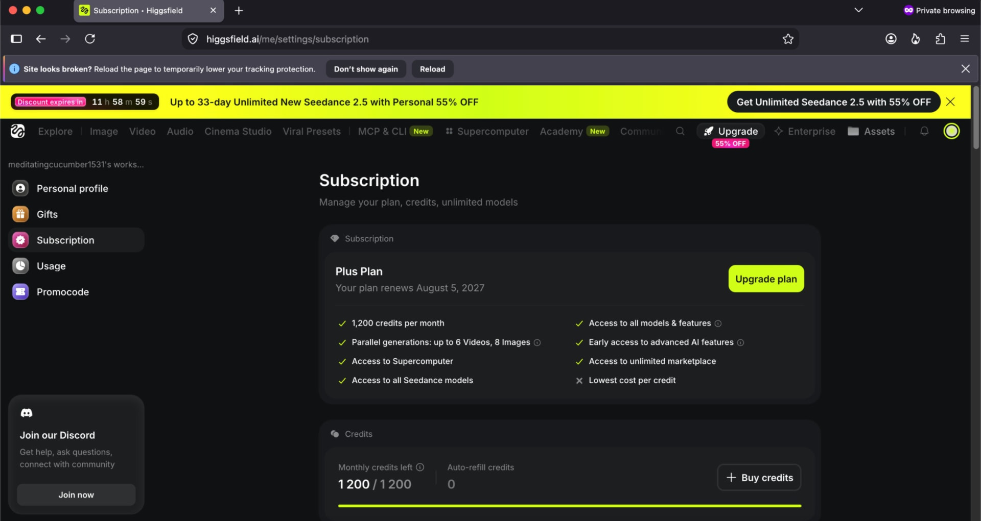Image resolution: width=981 pixels, height=521 pixels.
Task: Close the Subscription Higgsfield tab
Action: coord(213,11)
